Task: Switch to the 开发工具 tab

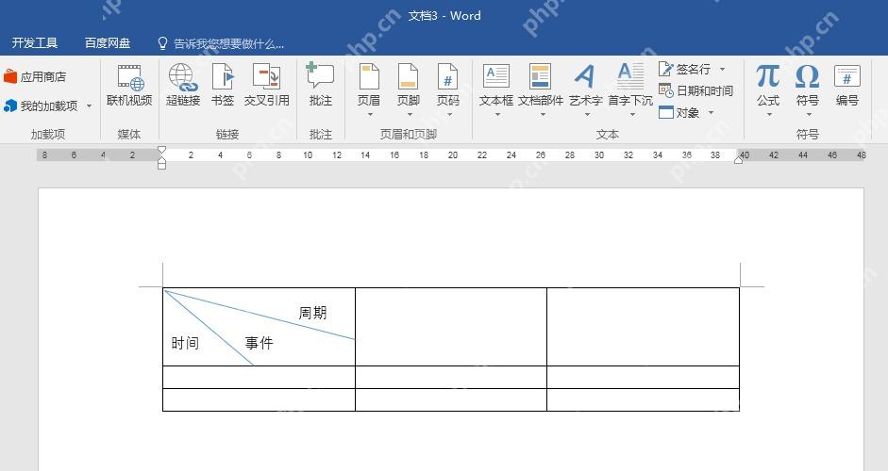Action: click(x=35, y=43)
